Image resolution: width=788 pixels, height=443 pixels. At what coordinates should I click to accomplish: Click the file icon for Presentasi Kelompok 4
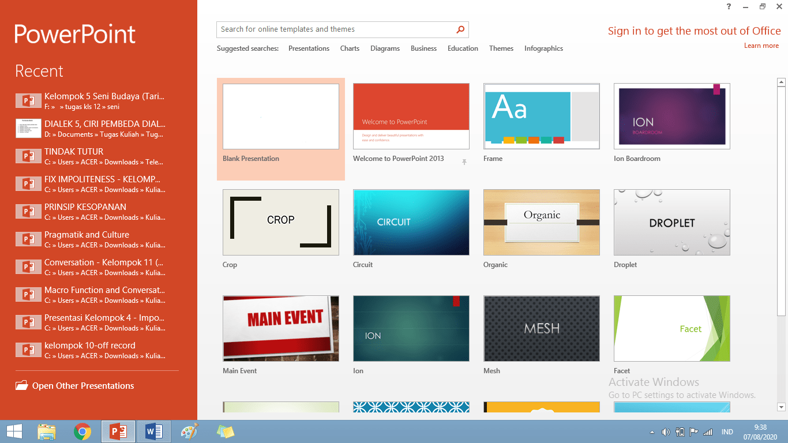(28, 322)
